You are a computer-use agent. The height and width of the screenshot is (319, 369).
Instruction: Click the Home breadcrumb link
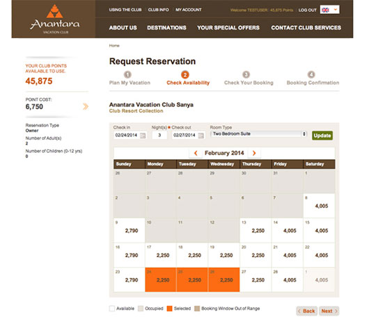click(114, 46)
